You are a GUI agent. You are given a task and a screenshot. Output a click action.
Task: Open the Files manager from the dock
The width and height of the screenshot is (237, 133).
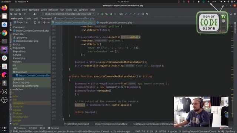4,16
